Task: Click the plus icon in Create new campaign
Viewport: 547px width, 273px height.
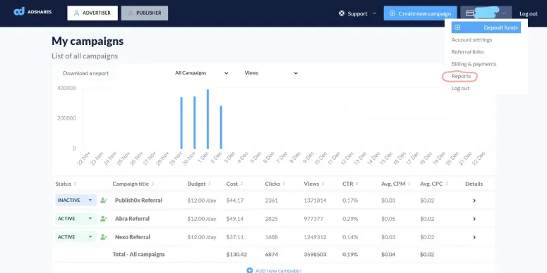Action: coord(392,13)
